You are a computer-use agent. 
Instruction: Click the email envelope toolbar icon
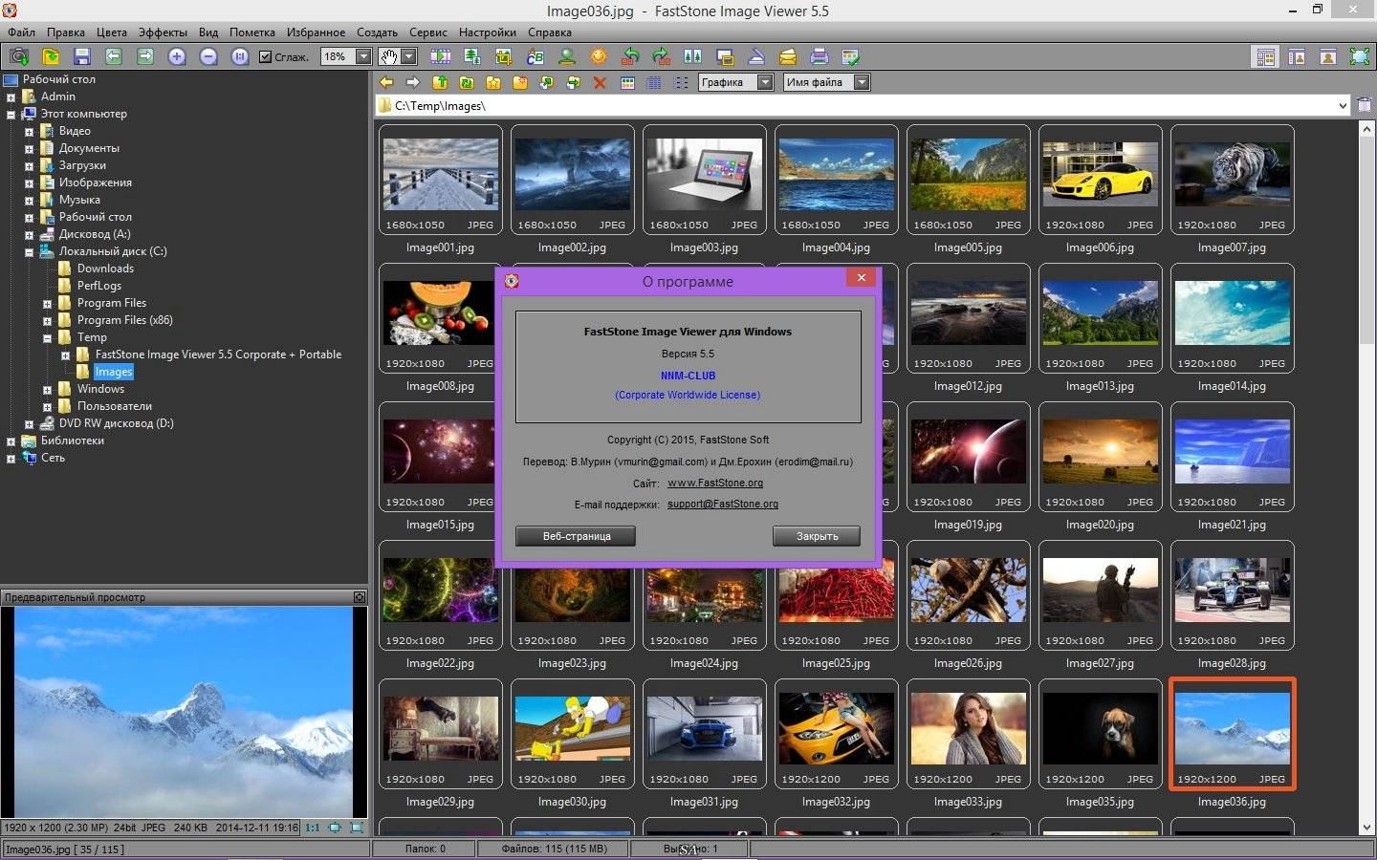tap(788, 56)
